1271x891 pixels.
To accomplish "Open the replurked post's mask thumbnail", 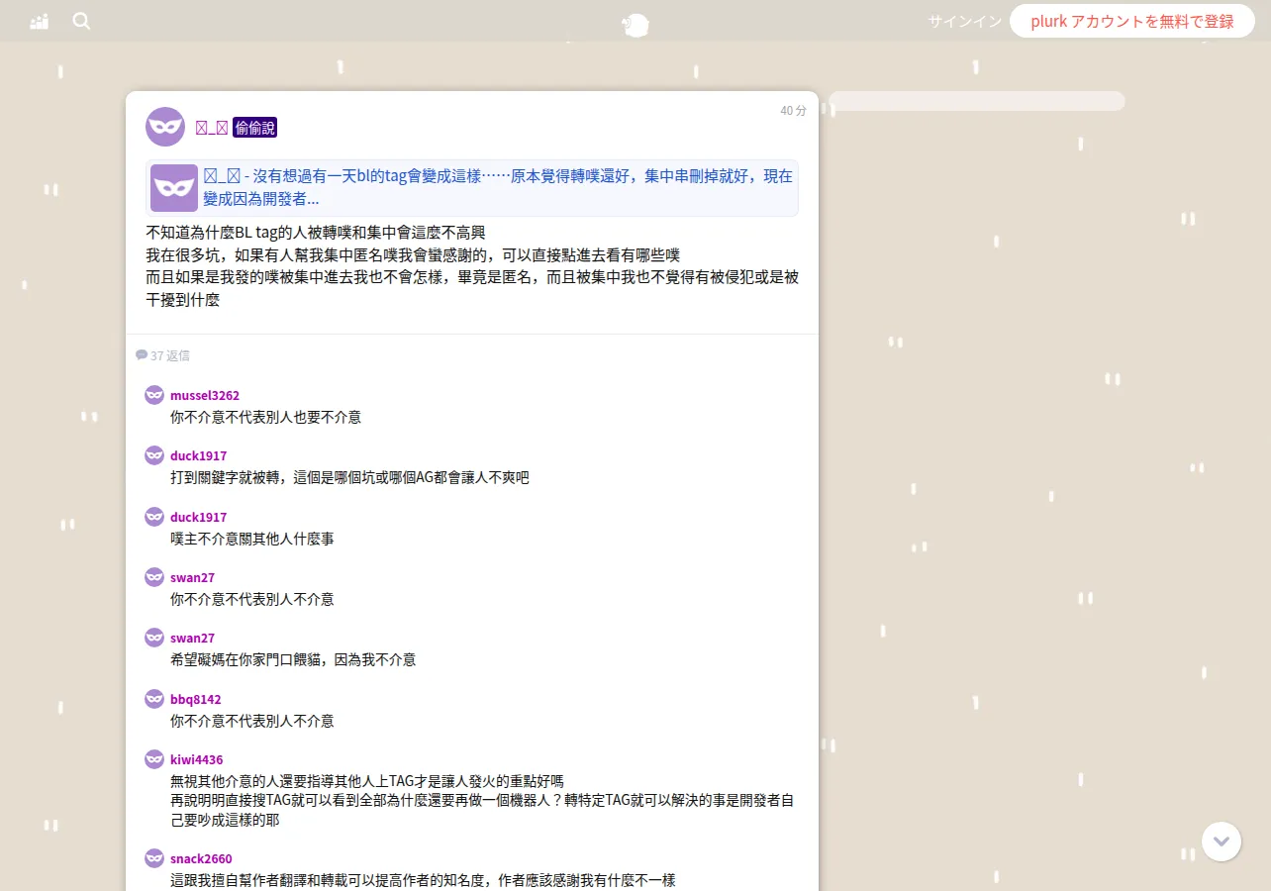I will coord(174,188).
